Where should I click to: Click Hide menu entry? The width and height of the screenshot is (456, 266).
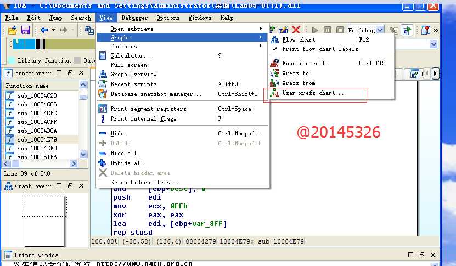pyautogui.click(x=183, y=133)
